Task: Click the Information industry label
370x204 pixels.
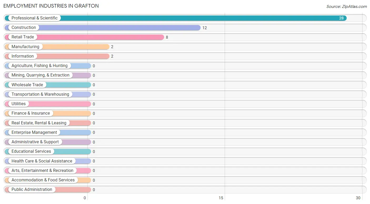Action: tap(23, 56)
